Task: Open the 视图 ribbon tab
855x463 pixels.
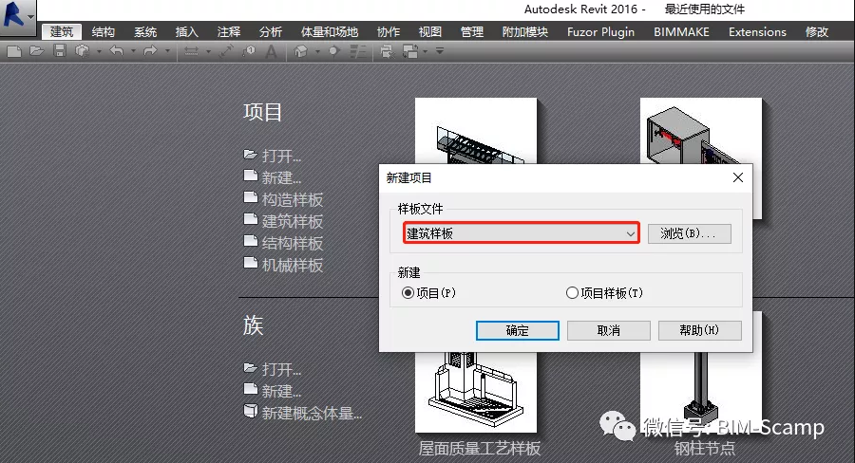Action: click(430, 31)
